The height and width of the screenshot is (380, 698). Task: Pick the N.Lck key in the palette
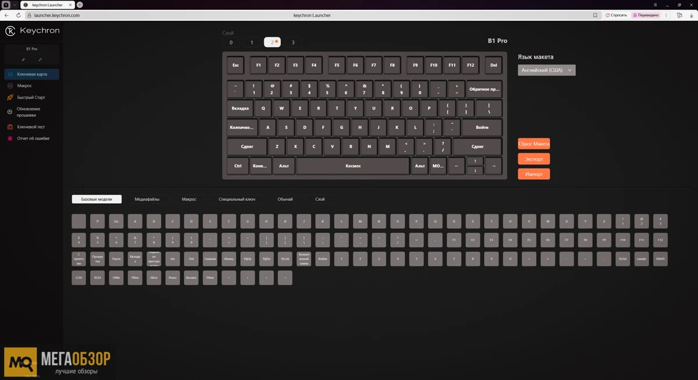(285, 259)
